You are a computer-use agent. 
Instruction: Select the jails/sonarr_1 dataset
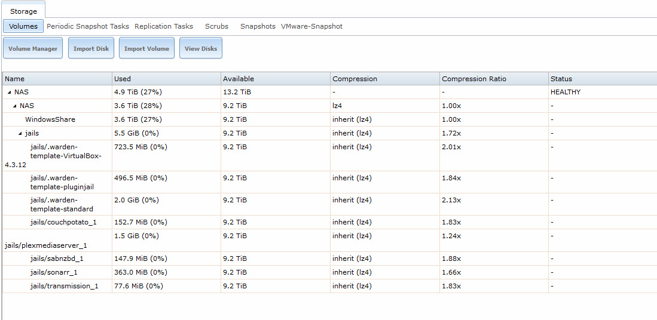pos(329,272)
